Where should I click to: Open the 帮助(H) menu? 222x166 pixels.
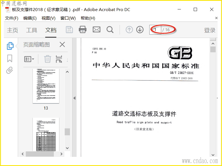click(x=88, y=18)
